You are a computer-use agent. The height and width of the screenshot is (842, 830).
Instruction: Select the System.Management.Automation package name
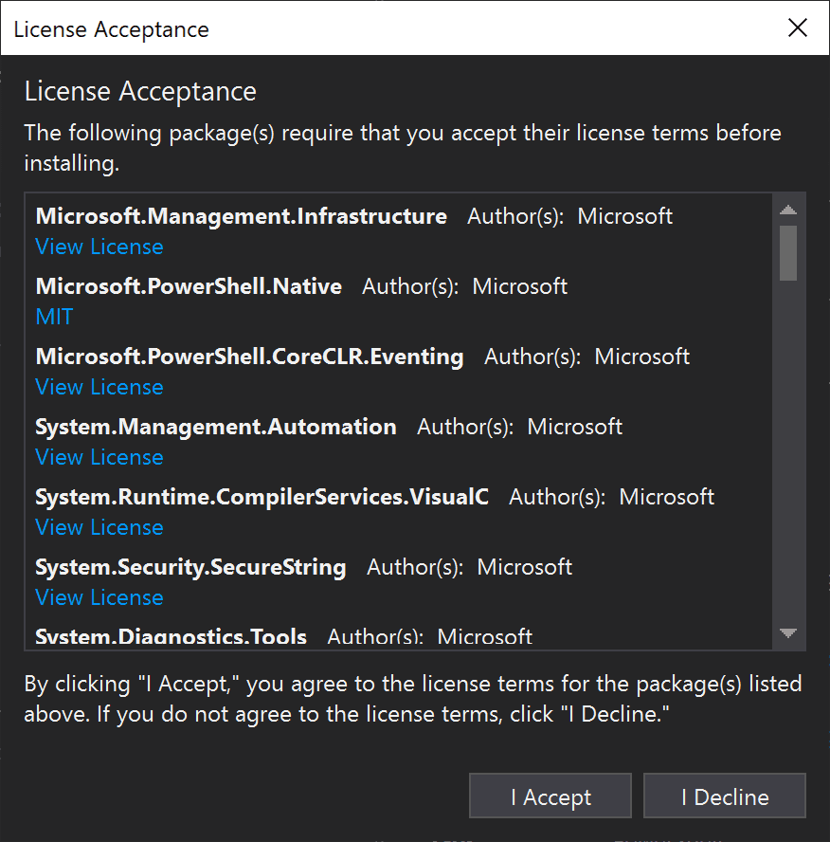pos(216,427)
